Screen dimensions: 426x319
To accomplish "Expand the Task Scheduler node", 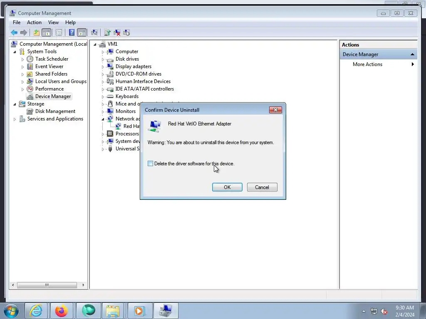I will click(x=22, y=59).
